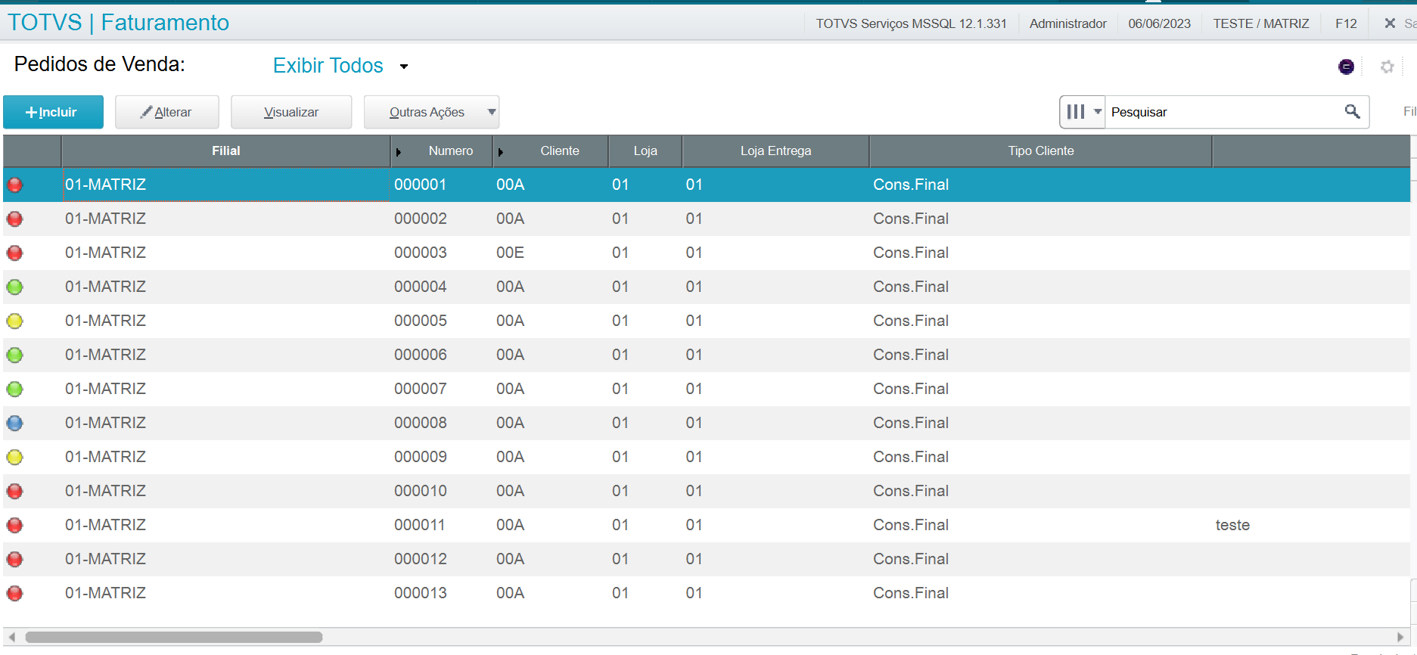Select order number 000002 cell
The image size is (1417, 655).
coord(420,219)
